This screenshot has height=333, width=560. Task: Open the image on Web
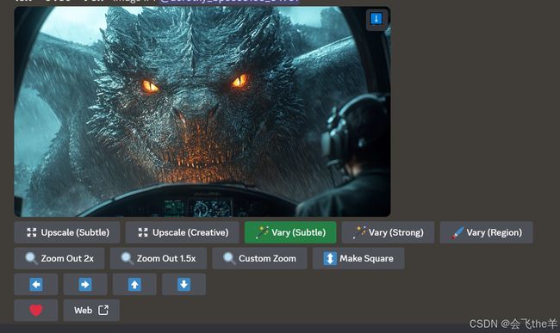coord(91,310)
